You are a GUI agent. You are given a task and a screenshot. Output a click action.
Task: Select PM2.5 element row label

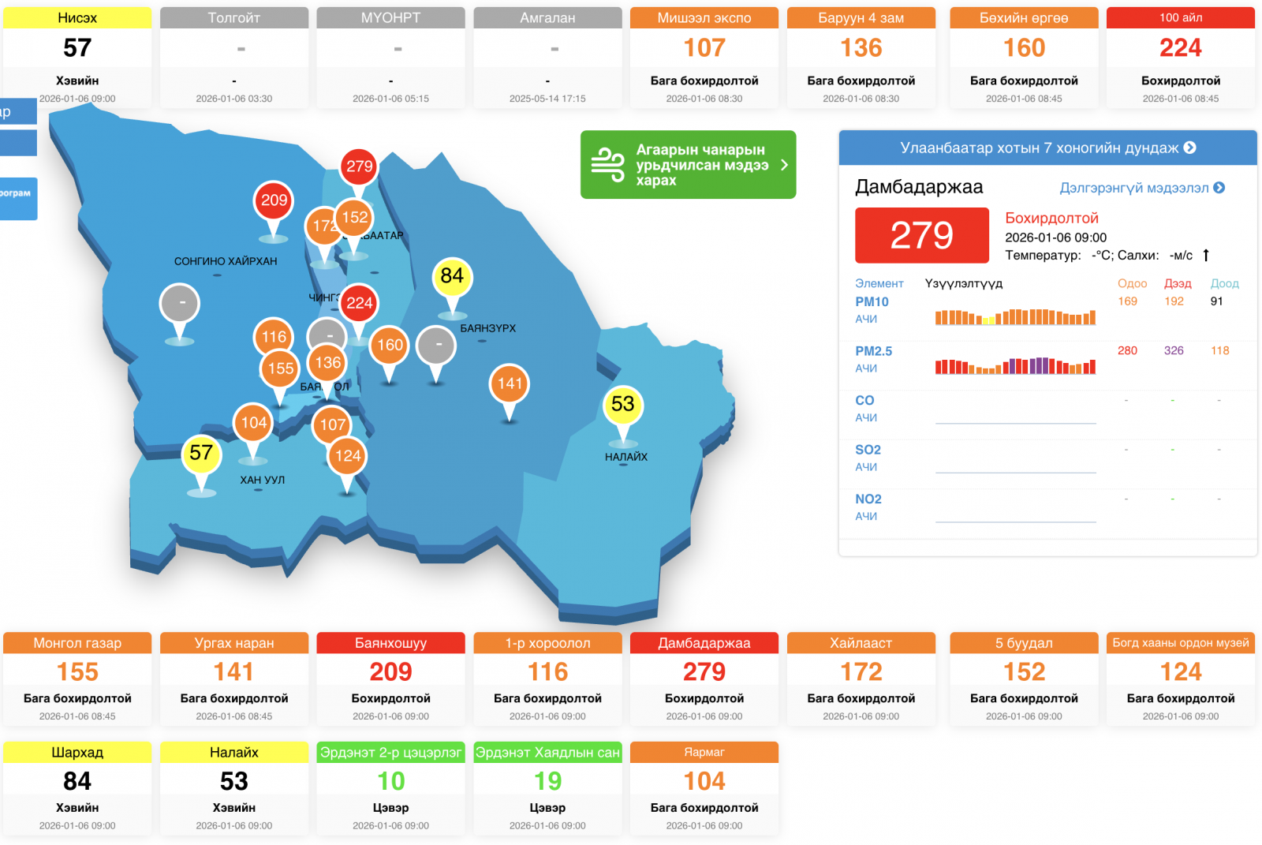pyautogui.click(x=873, y=351)
